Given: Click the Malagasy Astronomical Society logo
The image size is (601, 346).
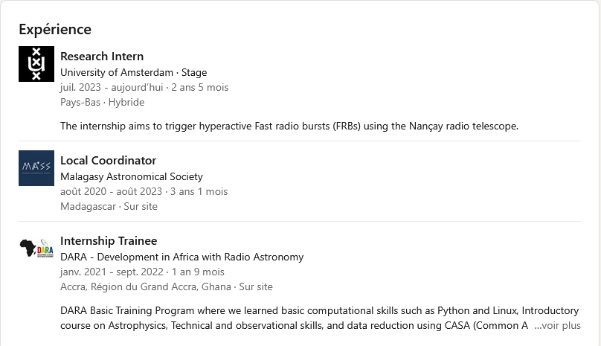Looking at the screenshot, I should [36, 168].
